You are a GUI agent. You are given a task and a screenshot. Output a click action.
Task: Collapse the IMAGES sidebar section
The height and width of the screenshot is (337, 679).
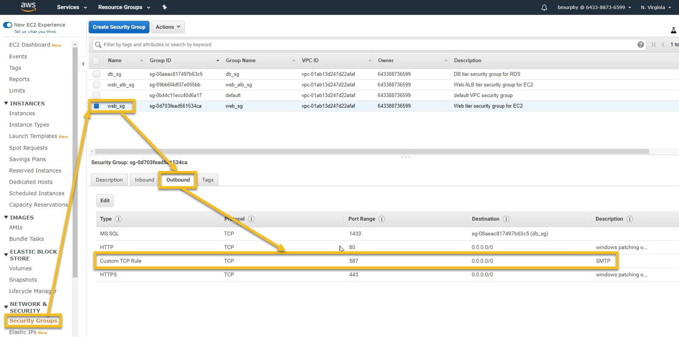[x=6, y=217]
